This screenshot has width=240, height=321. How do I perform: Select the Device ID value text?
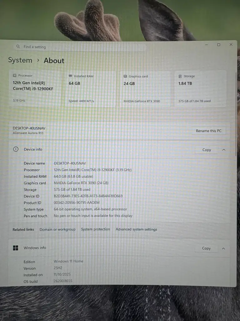tap(88, 196)
